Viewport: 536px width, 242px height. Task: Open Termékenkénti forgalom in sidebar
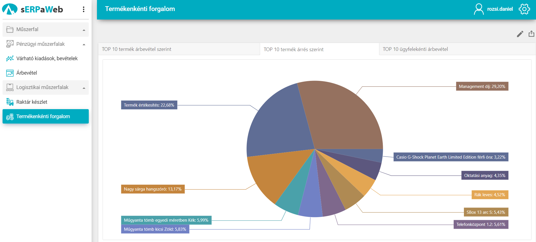(x=43, y=116)
